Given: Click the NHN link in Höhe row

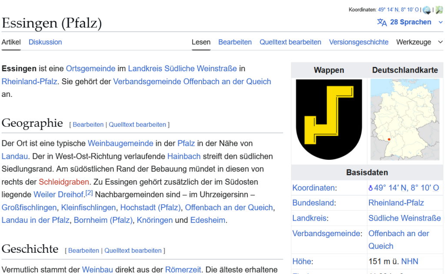Looking at the screenshot, I should 409,261.
